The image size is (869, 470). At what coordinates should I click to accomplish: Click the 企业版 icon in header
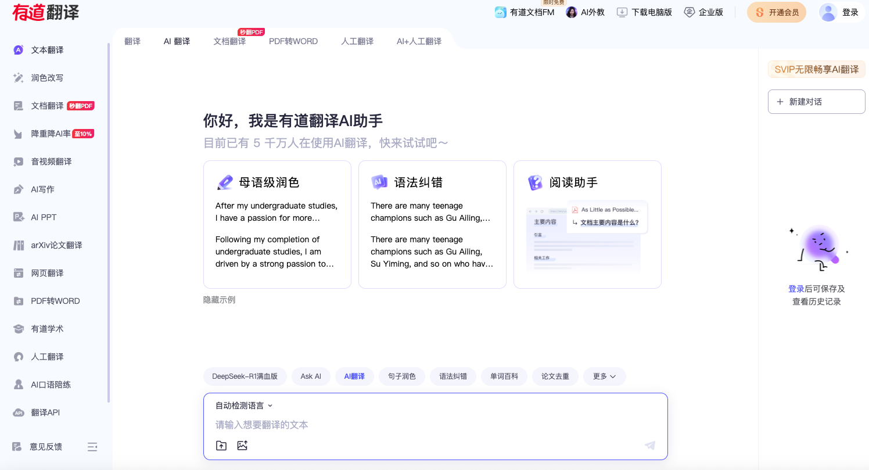click(690, 12)
